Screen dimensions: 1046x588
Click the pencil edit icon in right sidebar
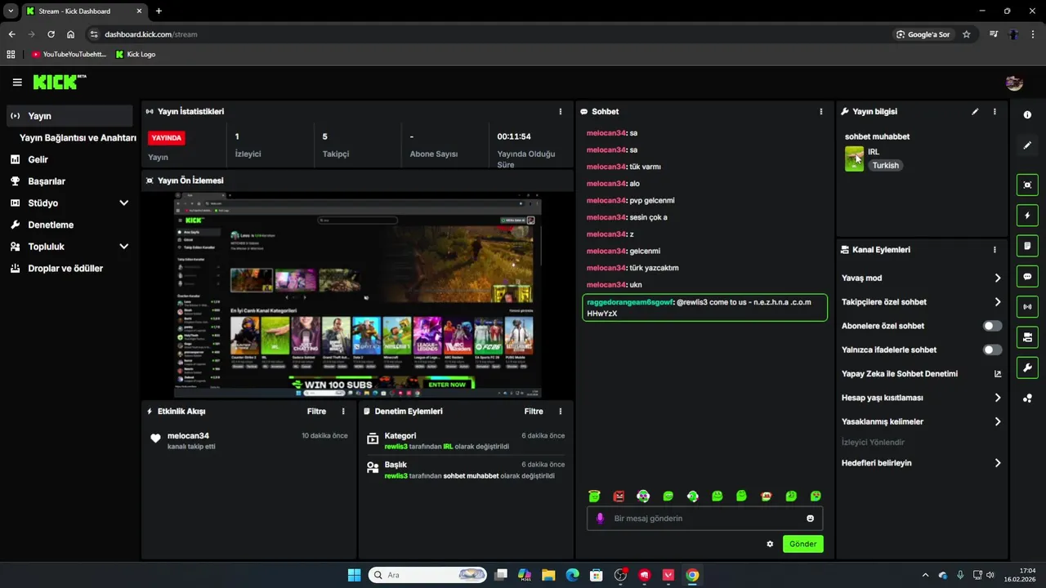pos(1027,145)
